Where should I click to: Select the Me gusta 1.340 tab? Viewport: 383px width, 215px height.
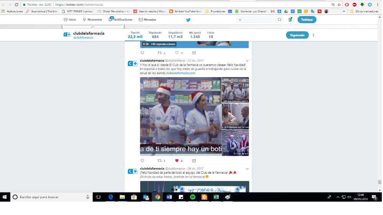[195, 35]
